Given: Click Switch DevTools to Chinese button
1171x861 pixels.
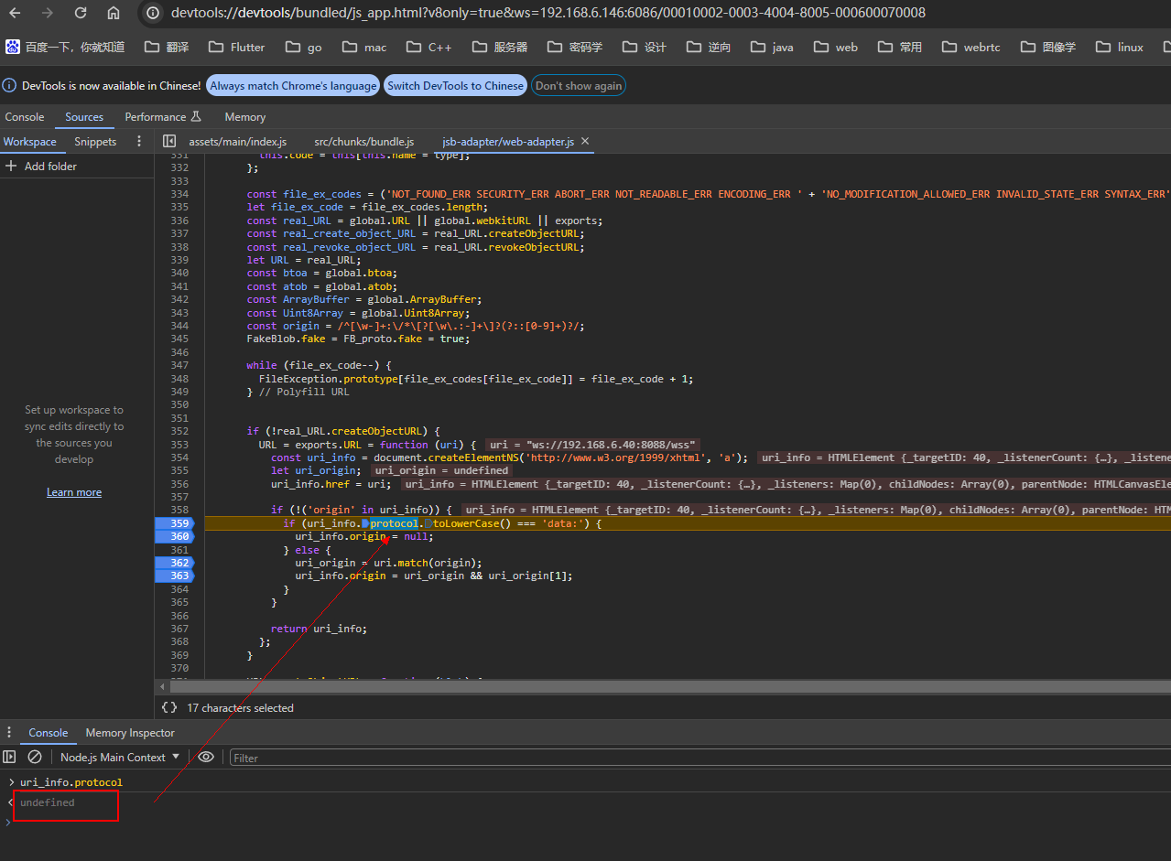Looking at the screenshot, I should (455, 86).
